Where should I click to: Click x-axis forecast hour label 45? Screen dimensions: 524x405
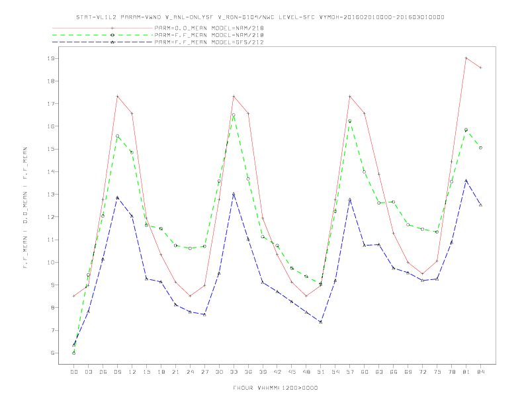292,372
